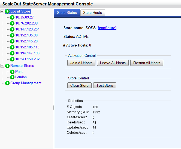This screenshot has height=149, width=181.
Task: Click the Creates/sec value 0
Action: coord(93,117)
